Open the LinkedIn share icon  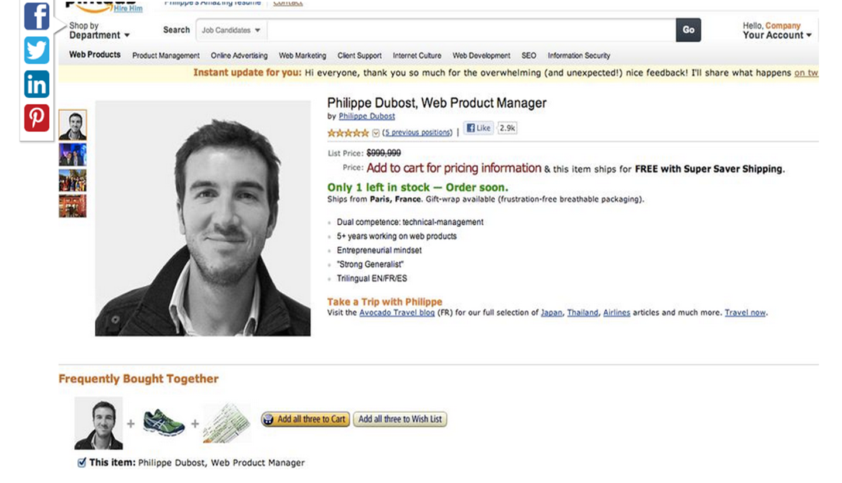(x=36, y=84)
